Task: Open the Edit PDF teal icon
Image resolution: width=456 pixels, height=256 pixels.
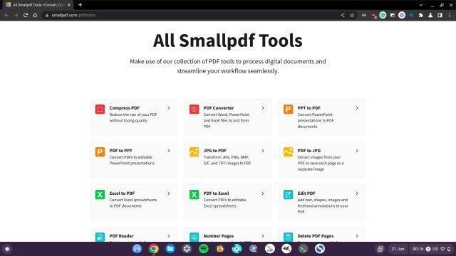Action: [x=288, y=194]
